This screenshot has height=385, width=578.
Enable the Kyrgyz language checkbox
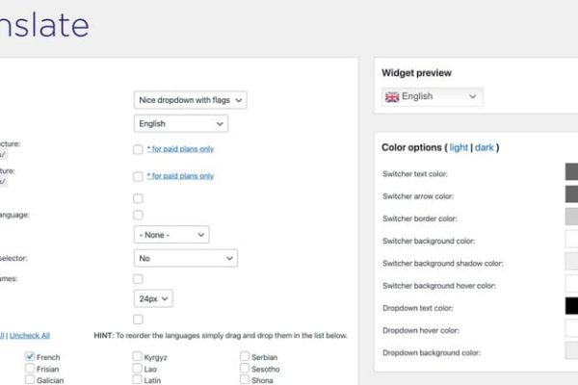[x=138, y=356]
